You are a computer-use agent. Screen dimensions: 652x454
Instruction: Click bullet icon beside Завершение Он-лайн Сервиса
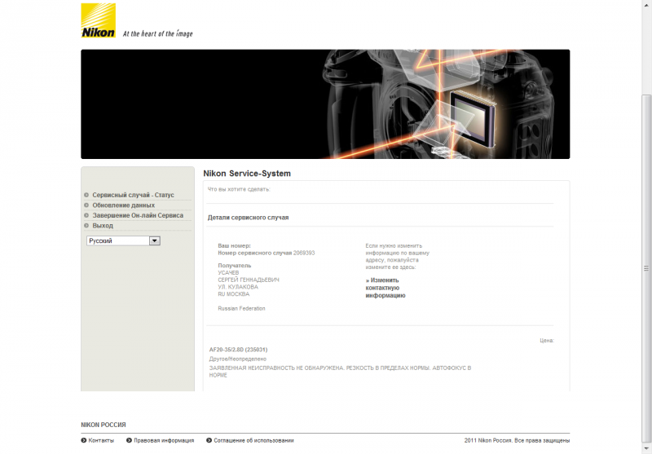click(x=86, y=215)
